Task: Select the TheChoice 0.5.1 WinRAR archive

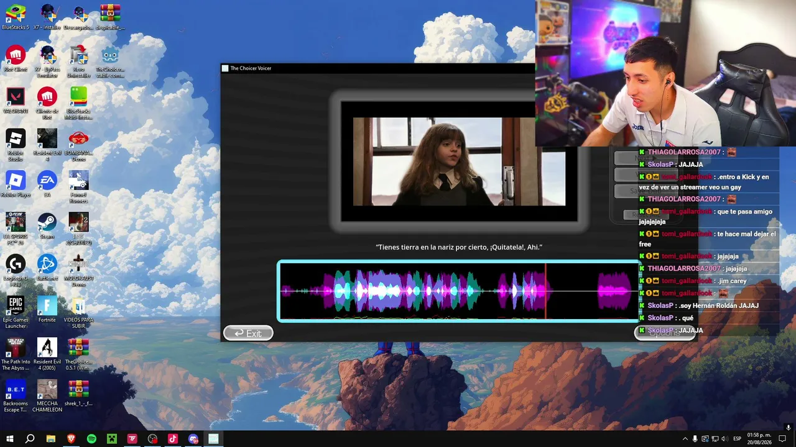Action: coord(78,354)
